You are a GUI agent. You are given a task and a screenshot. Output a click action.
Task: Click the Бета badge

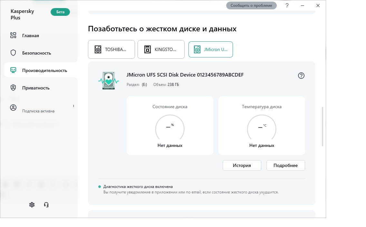tap(60, 12)
